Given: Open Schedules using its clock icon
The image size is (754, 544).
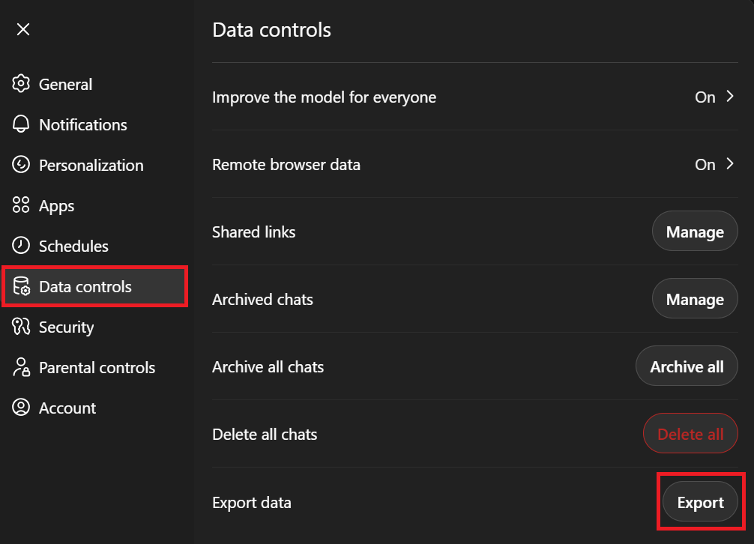Looking at the screenshot, I should [22, 246].
